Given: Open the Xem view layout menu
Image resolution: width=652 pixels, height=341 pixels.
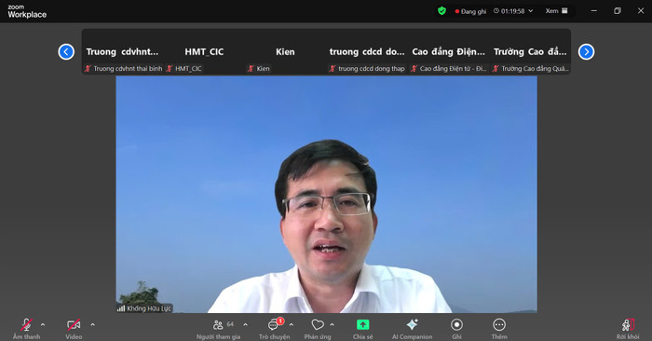Looking at the screenshot, I should 556,11.
